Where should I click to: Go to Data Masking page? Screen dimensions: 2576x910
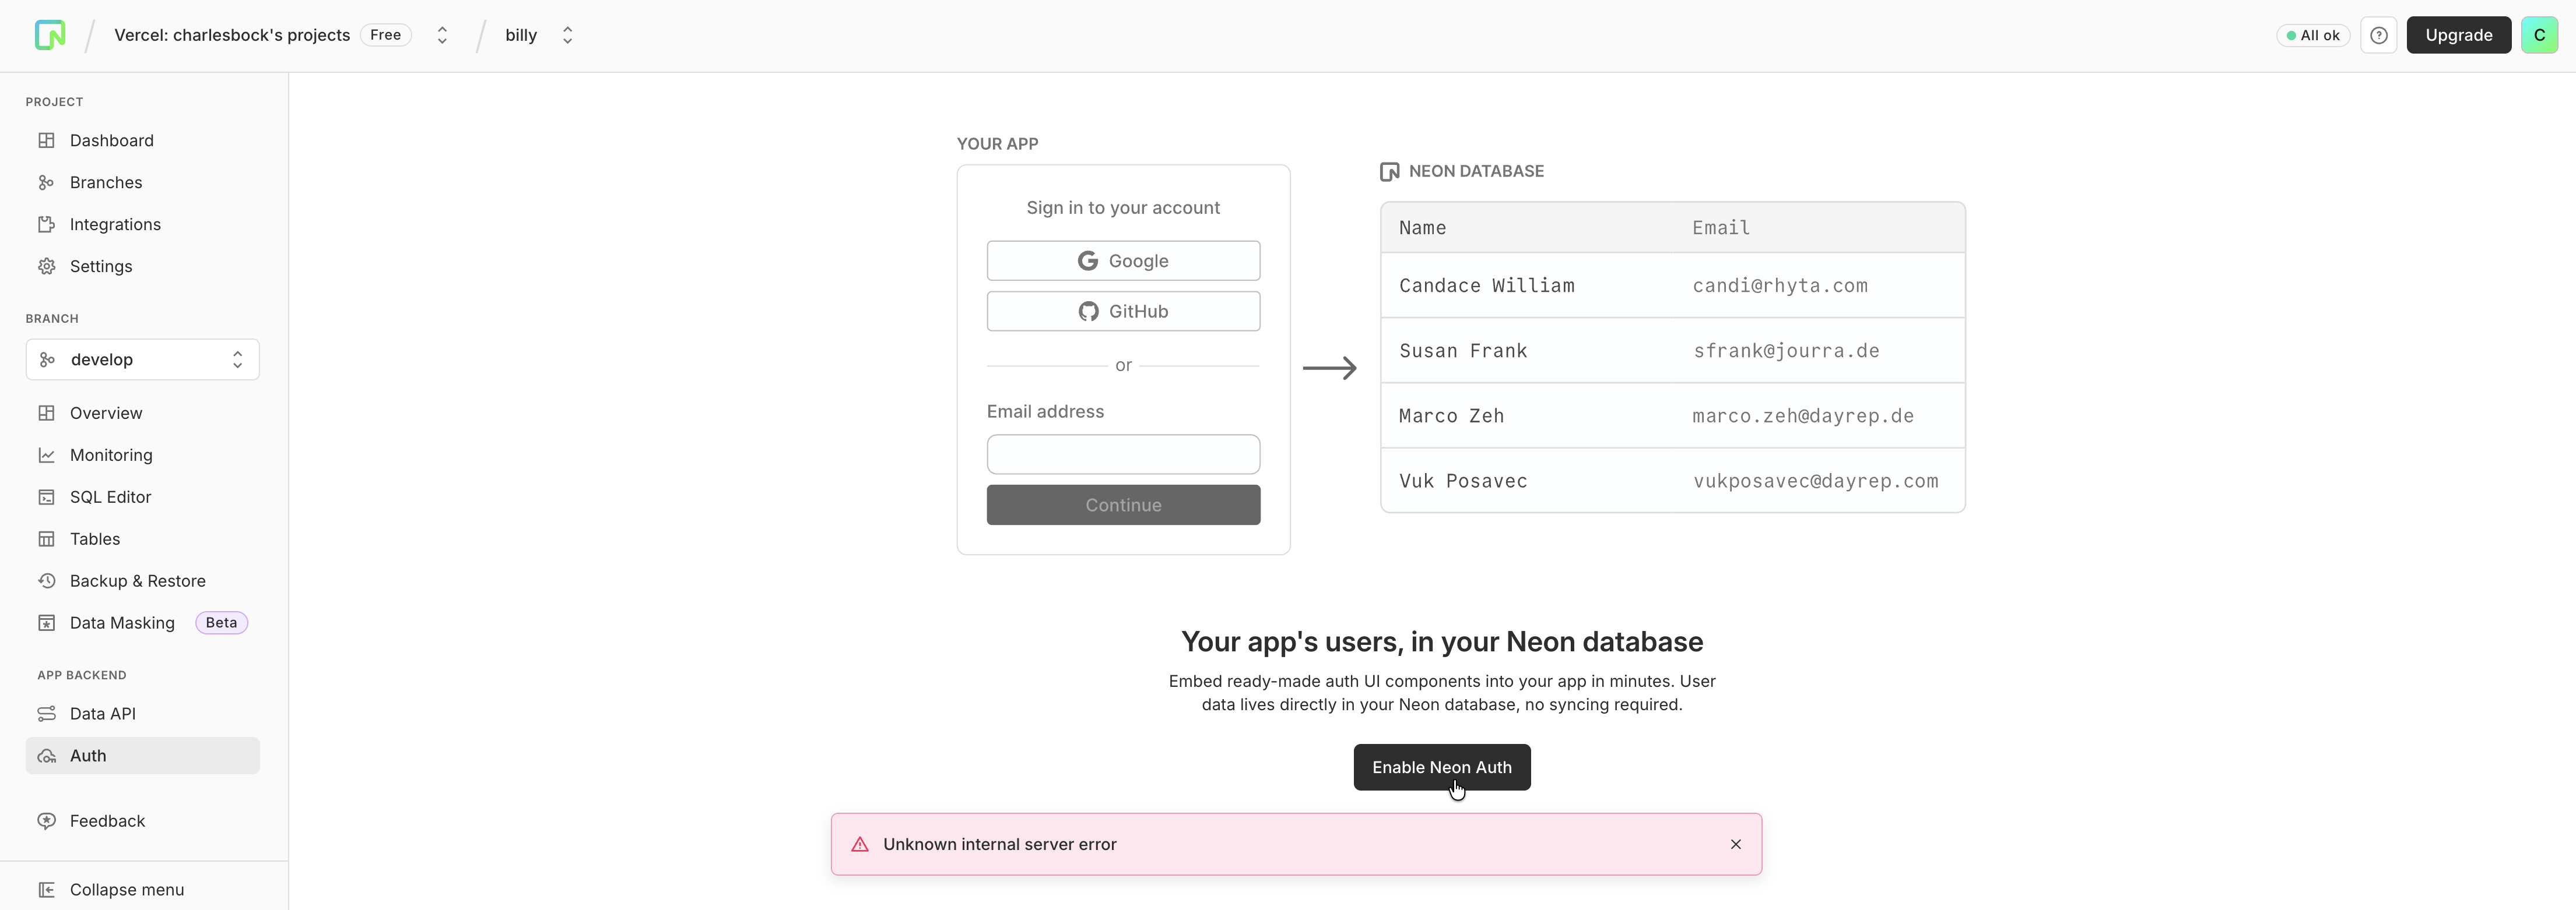122,623
